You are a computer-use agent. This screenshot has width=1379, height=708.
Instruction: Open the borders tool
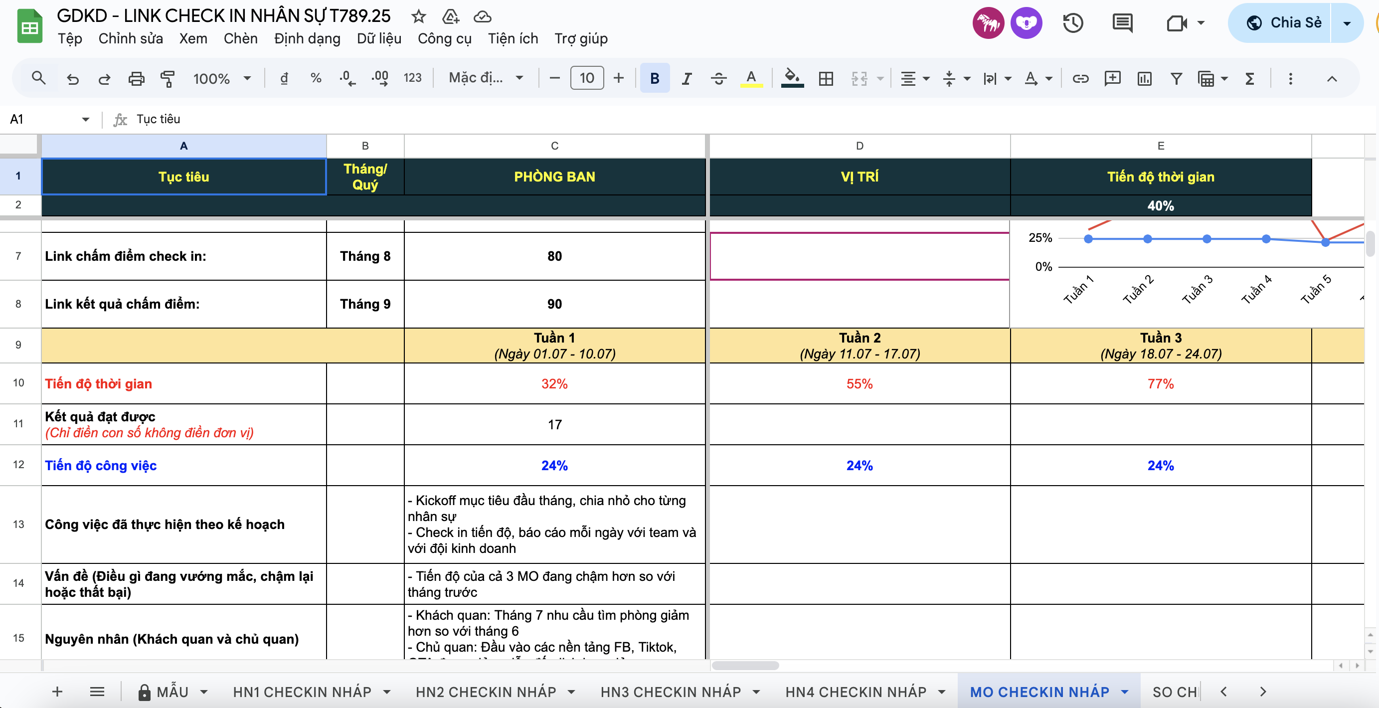[826, 79]
